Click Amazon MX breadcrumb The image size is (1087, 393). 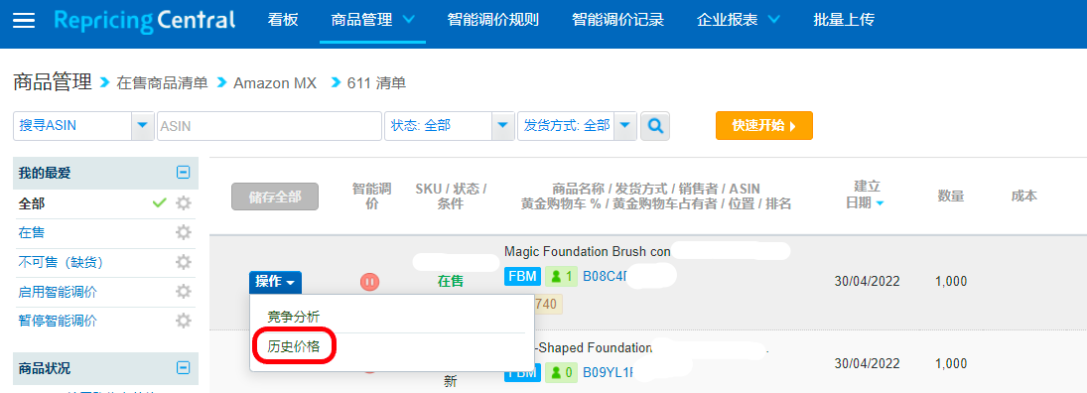[275, 83]
